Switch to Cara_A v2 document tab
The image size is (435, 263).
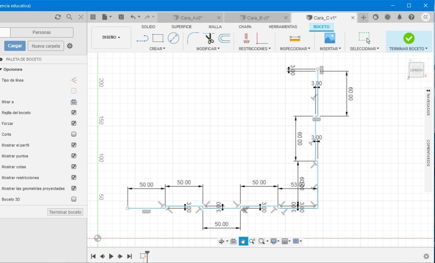[191, 18]
